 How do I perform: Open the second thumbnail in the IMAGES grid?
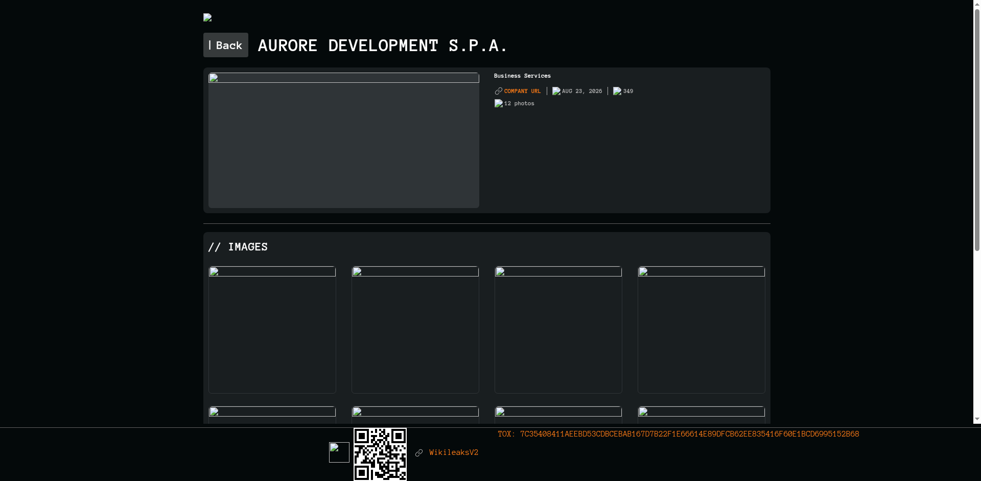[415, 330]
